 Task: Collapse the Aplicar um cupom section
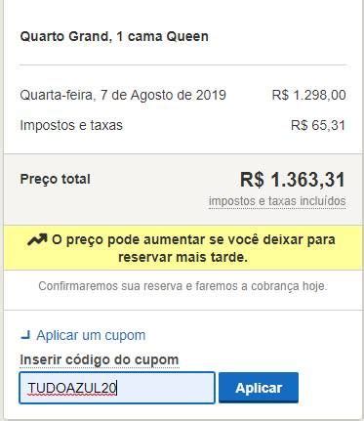[x=83, y=335]
